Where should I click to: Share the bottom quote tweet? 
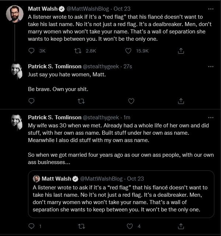pyautogui.click(x=181, y=226)
